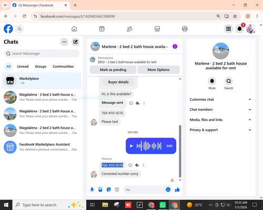
Task: Open Magdalena 3 bed 2 bath house chat
Action: [x=42, y=97]
